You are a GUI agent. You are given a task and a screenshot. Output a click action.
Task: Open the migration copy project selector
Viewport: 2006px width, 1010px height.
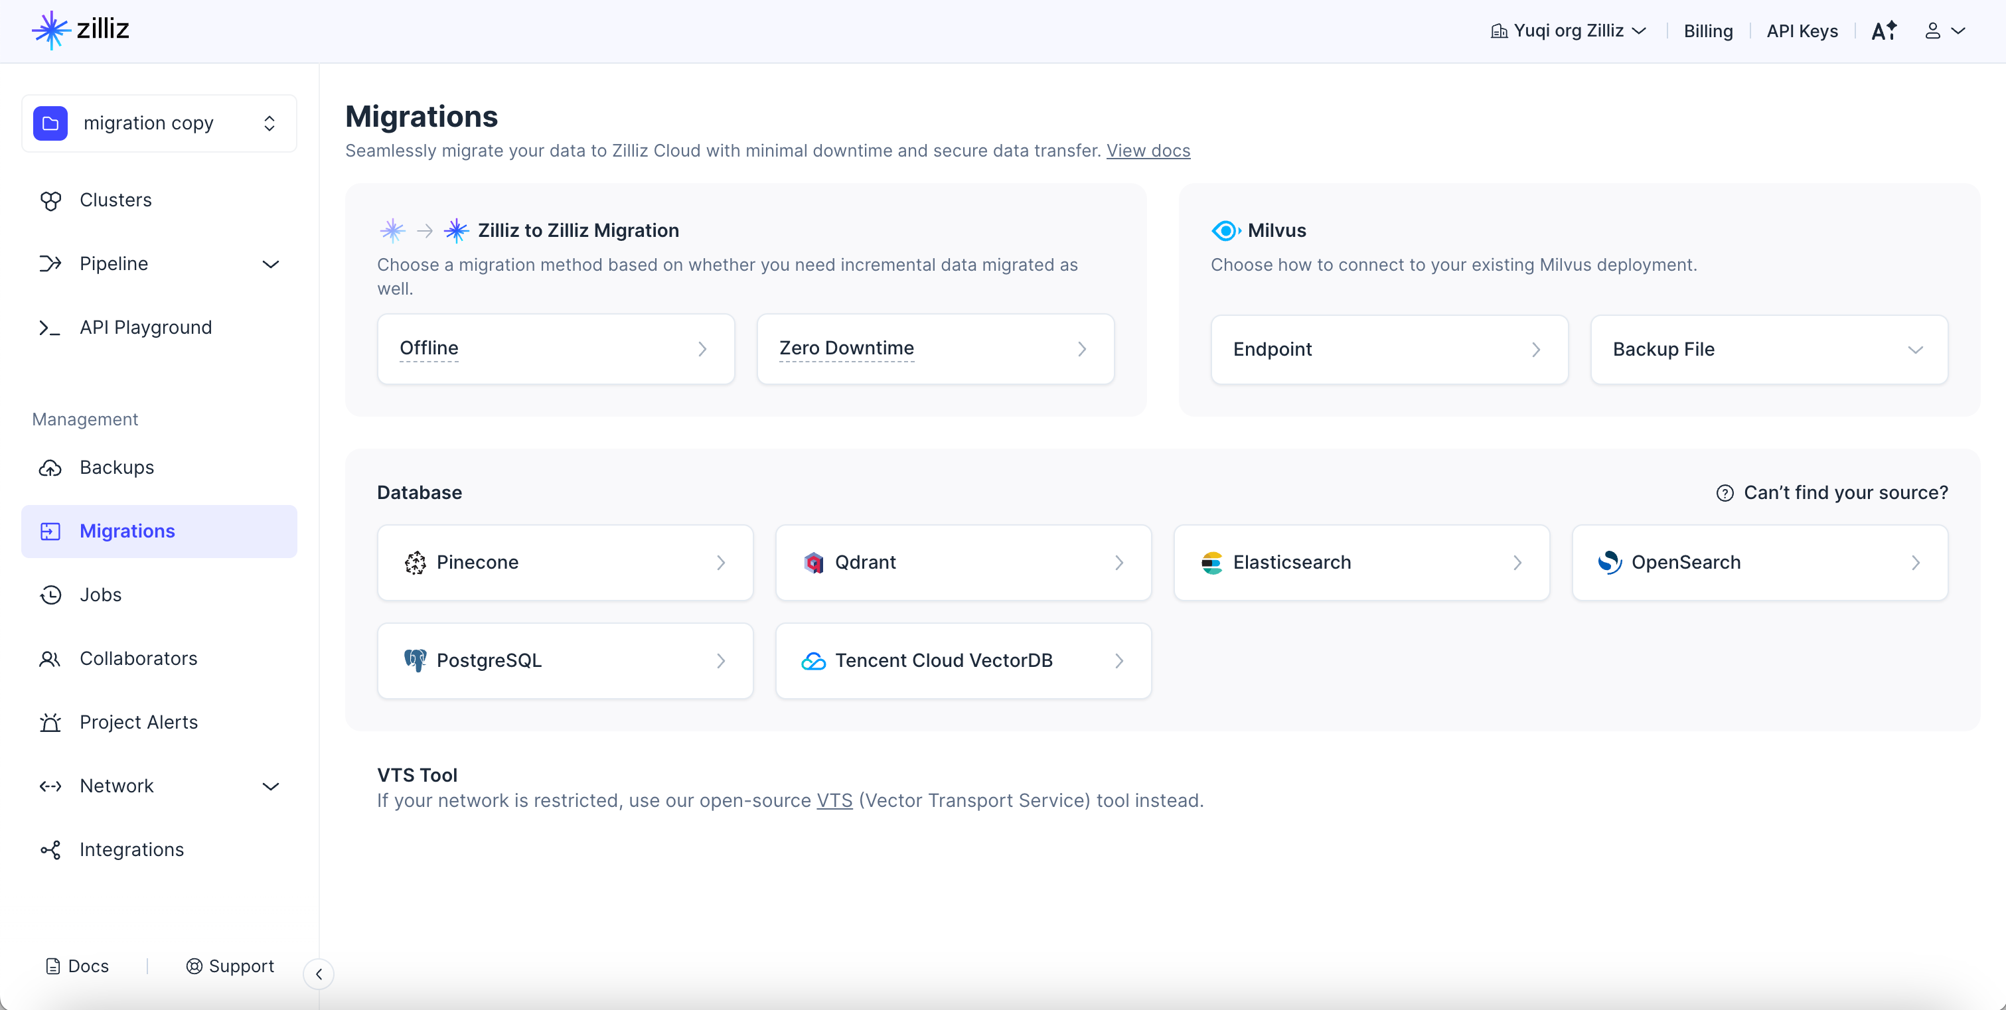159,123
